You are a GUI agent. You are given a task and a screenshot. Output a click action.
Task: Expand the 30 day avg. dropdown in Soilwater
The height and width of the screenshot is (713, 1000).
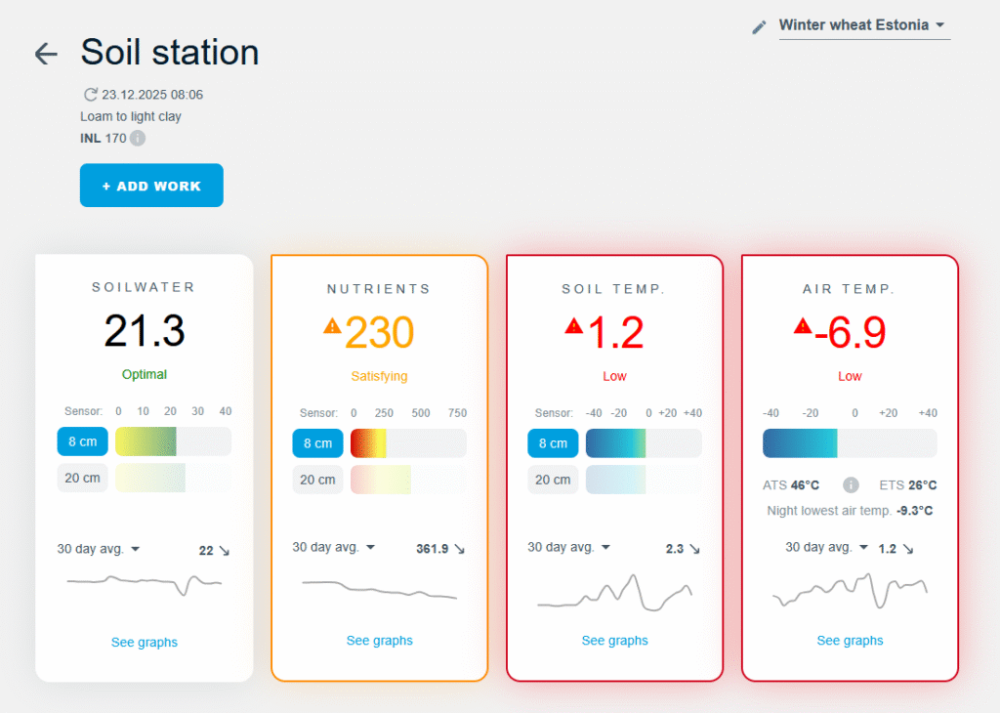click(99, 549)
